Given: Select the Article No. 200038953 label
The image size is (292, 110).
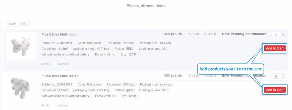Looking at the screenshot, I should click(57, 85).
